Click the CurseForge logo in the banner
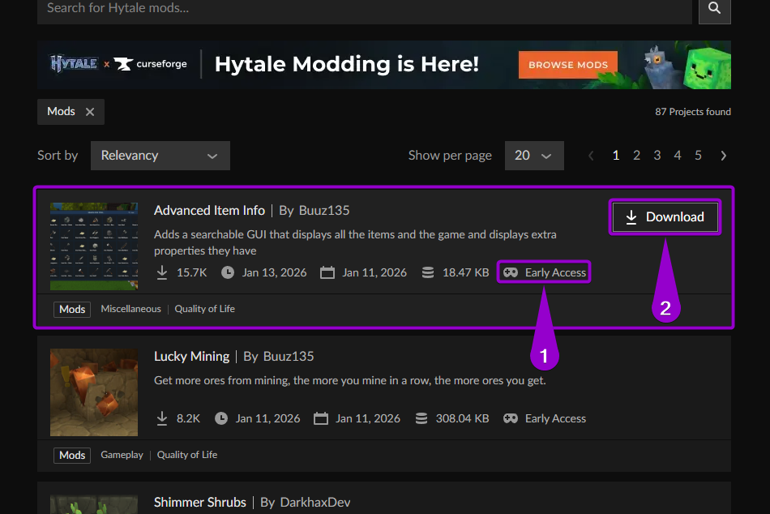770x514 pixels. 151,63
